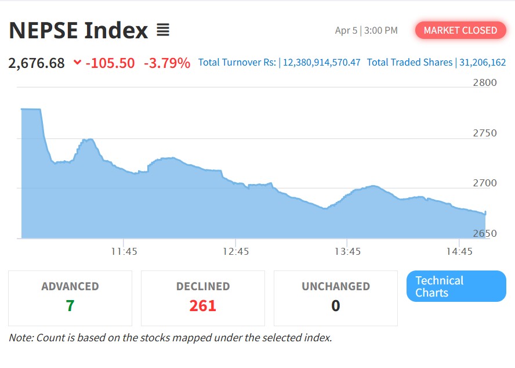515x368 pixels.
Task: Click the 2800 price axis label
Action: 485,82
